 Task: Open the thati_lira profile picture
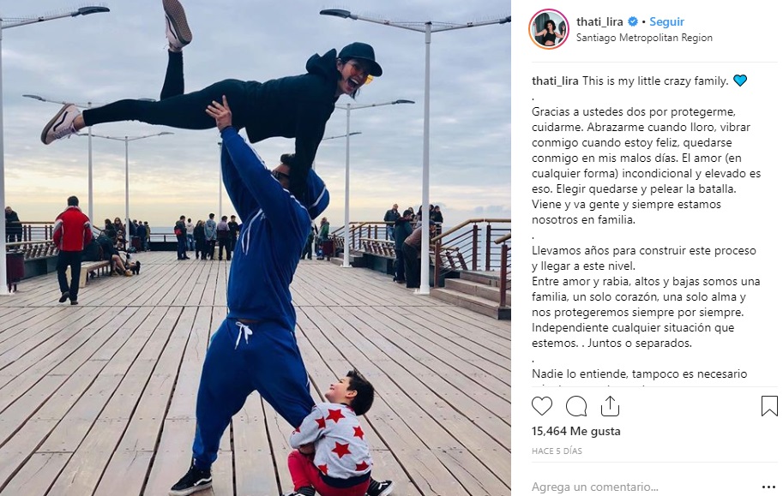point(549,29)
